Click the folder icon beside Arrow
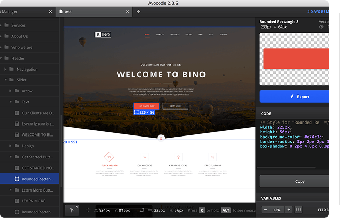The width and height of the screenshot is (340, 218). 17,91
